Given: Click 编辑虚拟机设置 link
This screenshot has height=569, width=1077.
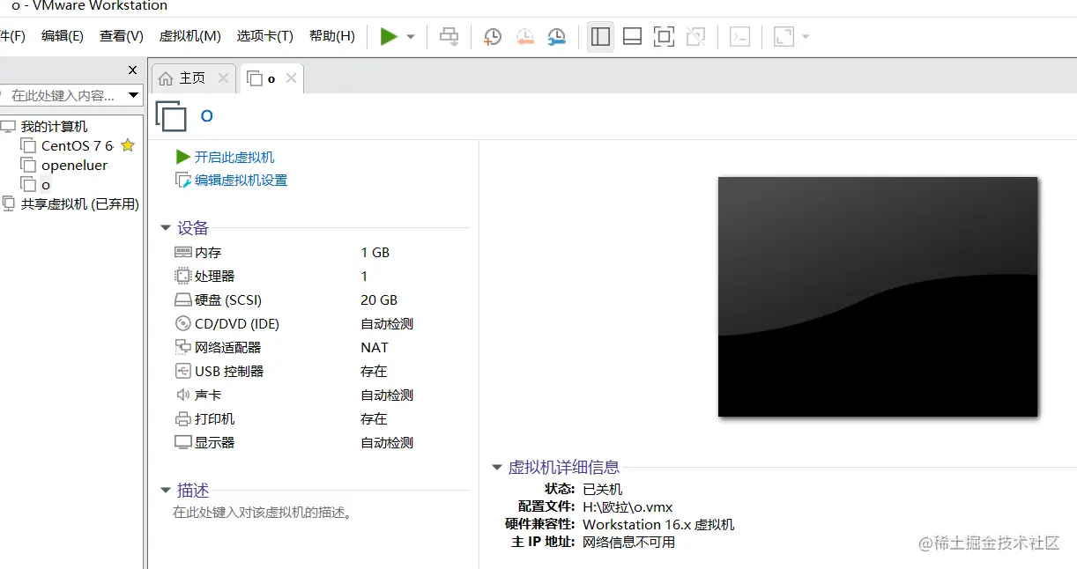Looking at the screenshot, I should pos(241,181).
